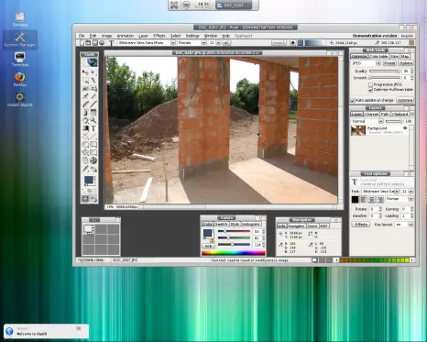Select the Rectangle shape tool beside the ellipse
The height and width of the screenshot is (342, 427).
point(93,144)
